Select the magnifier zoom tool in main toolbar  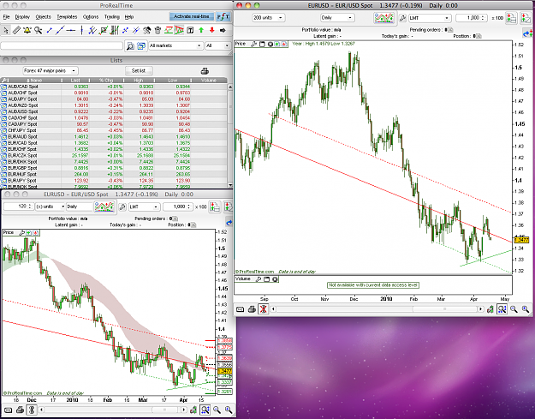pyautogui.click(x=38, y=31)
